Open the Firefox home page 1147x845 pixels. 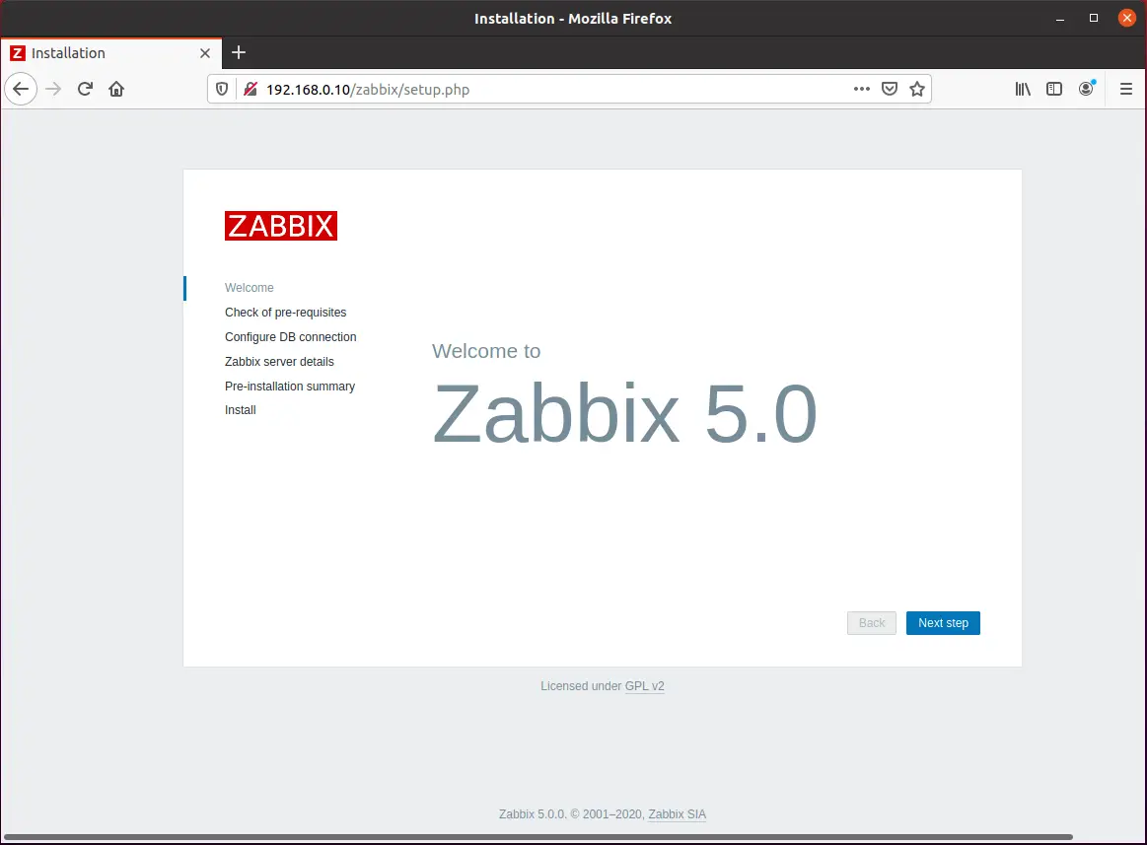click(x=116, y=90)
